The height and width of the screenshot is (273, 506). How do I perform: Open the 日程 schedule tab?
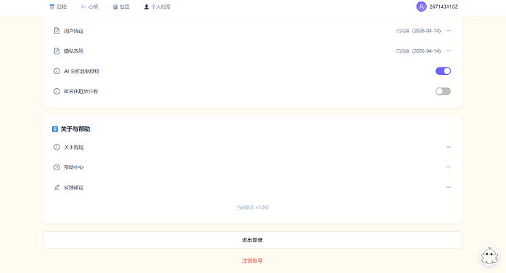click(x=58, y=7)
